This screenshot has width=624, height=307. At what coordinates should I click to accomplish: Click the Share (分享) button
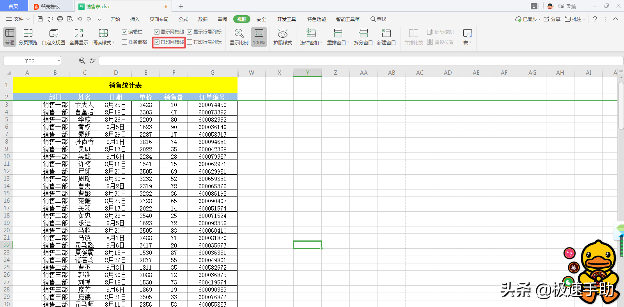click(552, 19)
